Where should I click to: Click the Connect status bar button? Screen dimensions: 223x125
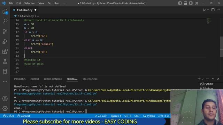point(24,116)
